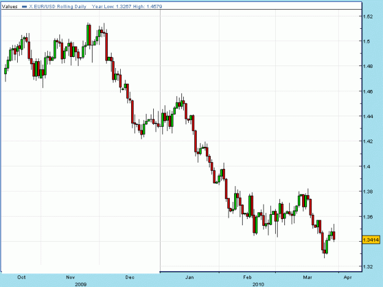The width and height of the screenshot is (383, 287).
Task: Click the 1.44 price axis label
Action: pyautogui.click(x=368, y=116)
